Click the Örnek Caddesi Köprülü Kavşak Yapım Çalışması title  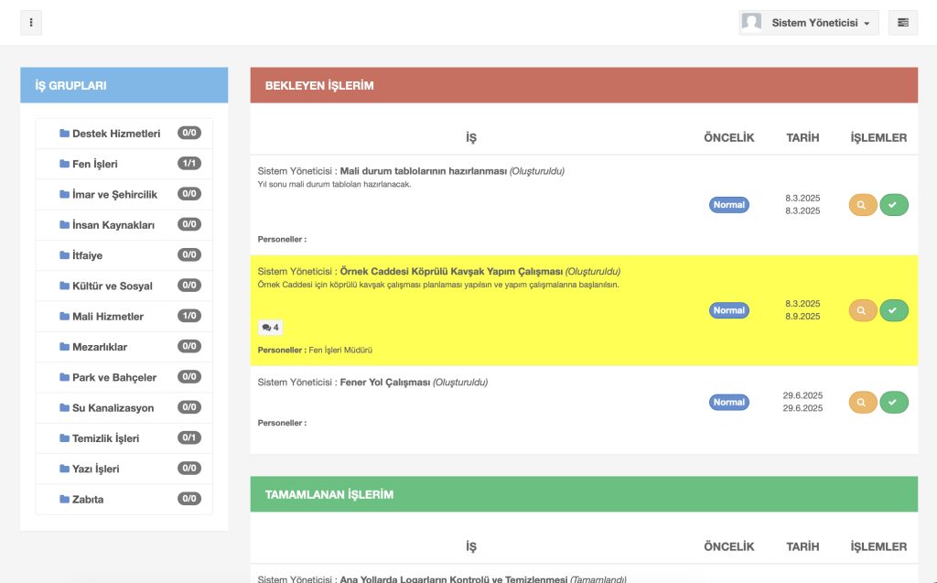[451, 272]
